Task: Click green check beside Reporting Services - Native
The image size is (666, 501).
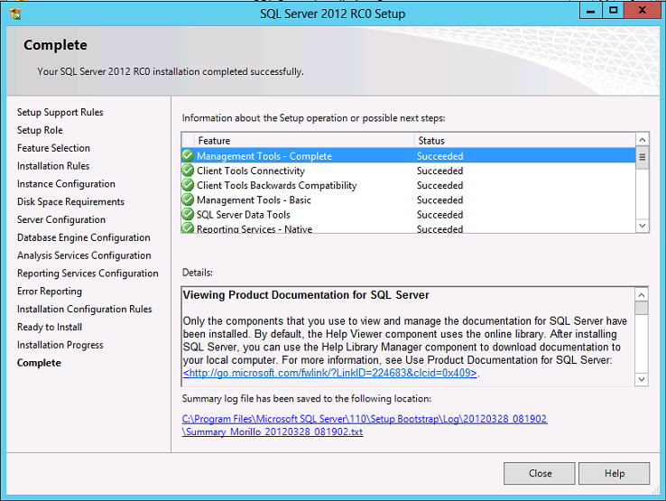Action: click(188, 228)
